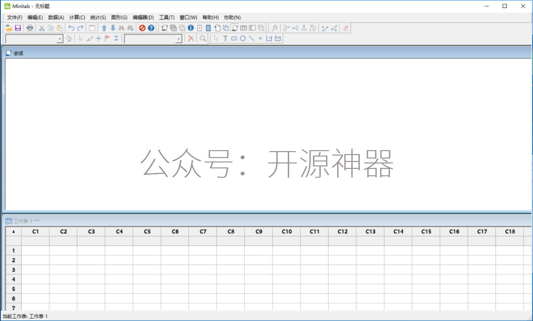Image resolution: width=533 pixels, height=321 pixels.
Task: Open the 计算(C) menu
Action: coord(77,17)
